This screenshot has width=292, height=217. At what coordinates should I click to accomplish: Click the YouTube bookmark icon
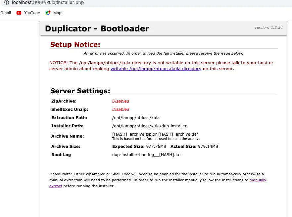(19, 13)
